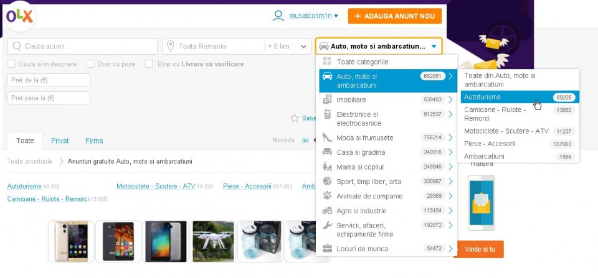The image size is (598, 278).
Task: Click the Animale de companie paw icon
Action: (x=327, y=196)
